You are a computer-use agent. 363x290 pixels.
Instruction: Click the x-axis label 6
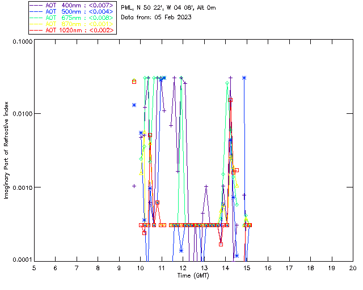56,268
